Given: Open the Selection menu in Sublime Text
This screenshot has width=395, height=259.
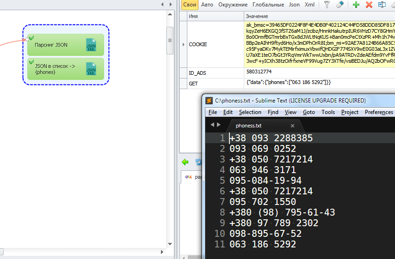Looking at the screenshot, I should [x=250, y=112].
